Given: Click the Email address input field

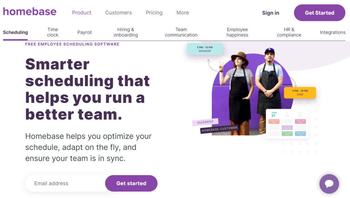Looking at the screenshot, I should pyautogui.click(x=65, y=183).
